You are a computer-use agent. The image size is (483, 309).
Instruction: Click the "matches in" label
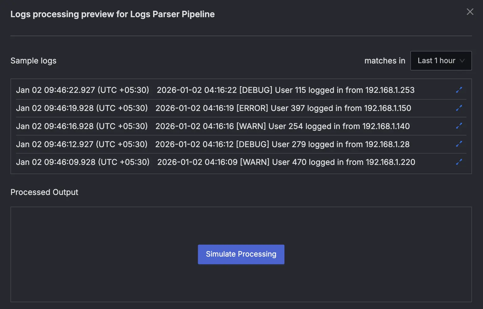click(x=384, y=61)
